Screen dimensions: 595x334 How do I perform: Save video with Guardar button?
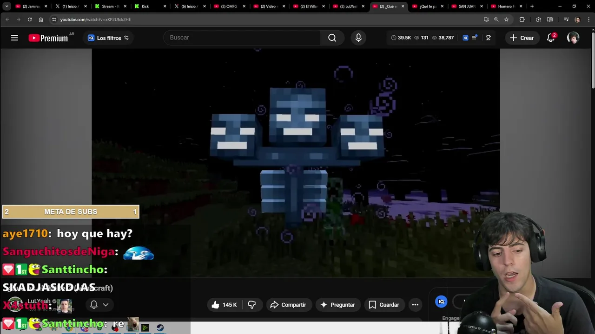point(384,305)
